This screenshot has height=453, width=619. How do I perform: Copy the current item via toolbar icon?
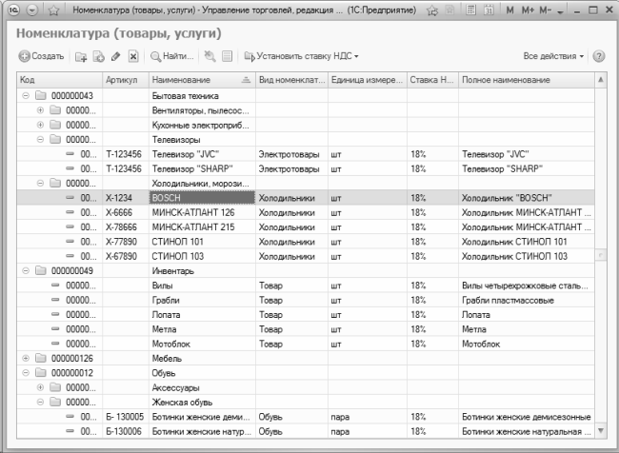point(98,56)
